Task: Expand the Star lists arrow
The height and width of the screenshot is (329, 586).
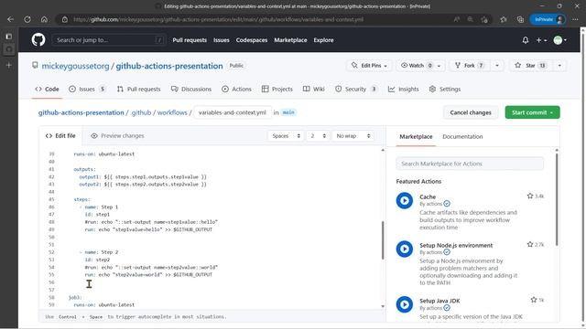Action: pos(559,65)
